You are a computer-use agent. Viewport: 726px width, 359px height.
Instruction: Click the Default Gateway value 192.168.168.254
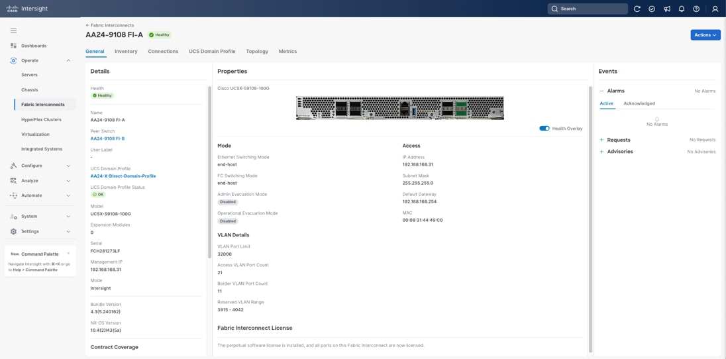(x=419, y=201)
